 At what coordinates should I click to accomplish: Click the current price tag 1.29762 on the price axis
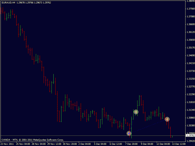tap(191, 135)
